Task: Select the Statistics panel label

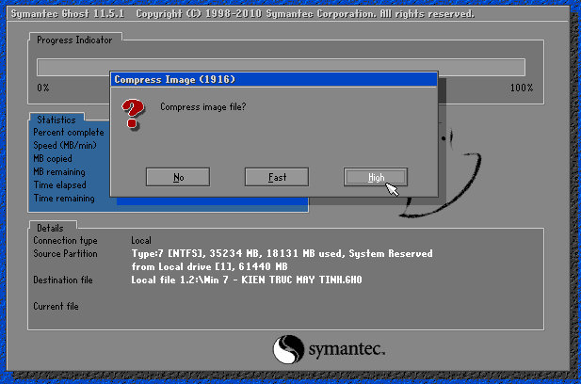Action: tap(56, 120)
